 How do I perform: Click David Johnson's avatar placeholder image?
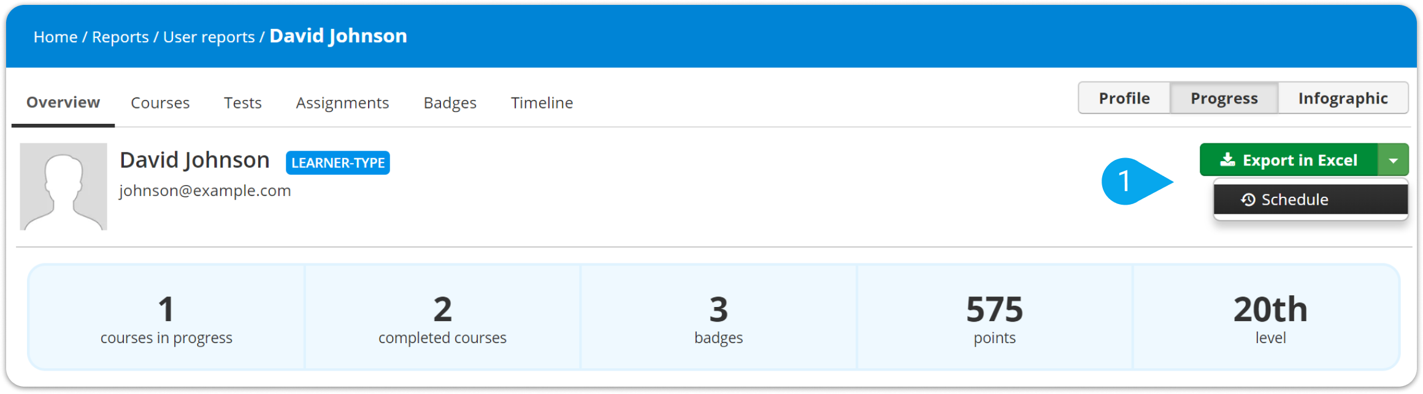point(63,187)
